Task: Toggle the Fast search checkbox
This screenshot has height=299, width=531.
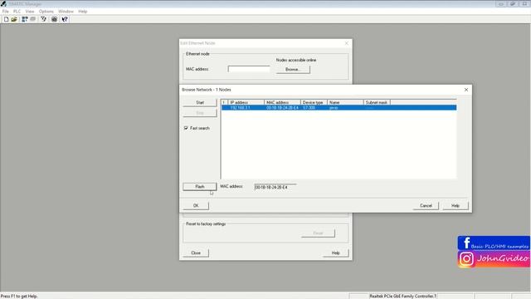Action: (186, 128)
